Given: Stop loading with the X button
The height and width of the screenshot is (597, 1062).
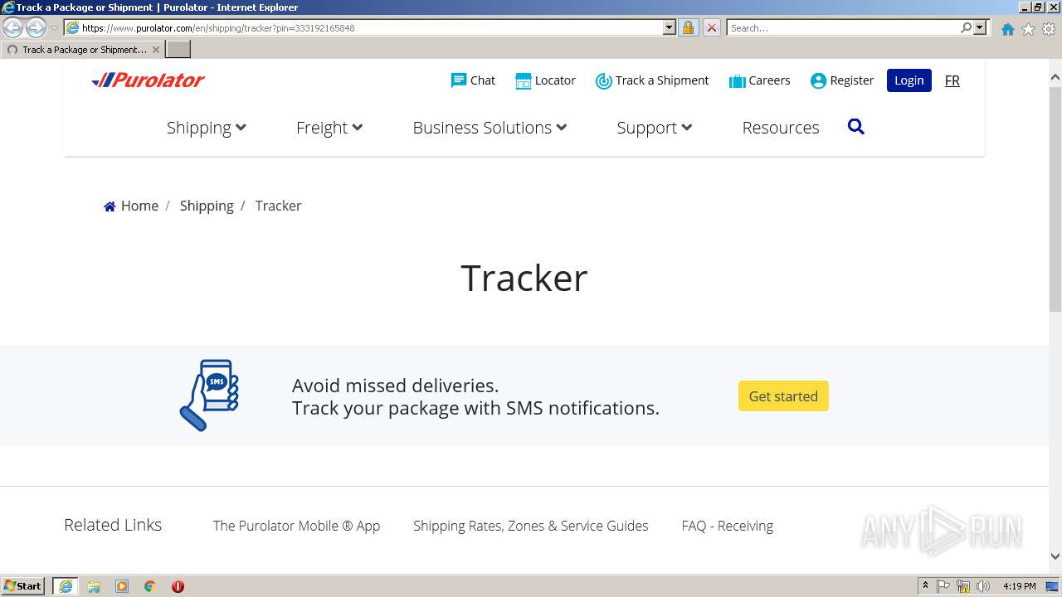Looking at the screenshot, I should pyautogui.click(x=711, y=27).
